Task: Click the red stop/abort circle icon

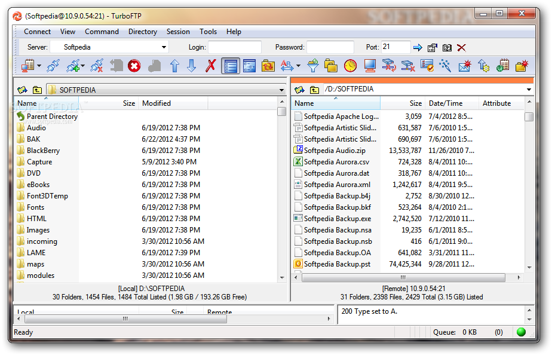Action: click(x=134, y=66)
